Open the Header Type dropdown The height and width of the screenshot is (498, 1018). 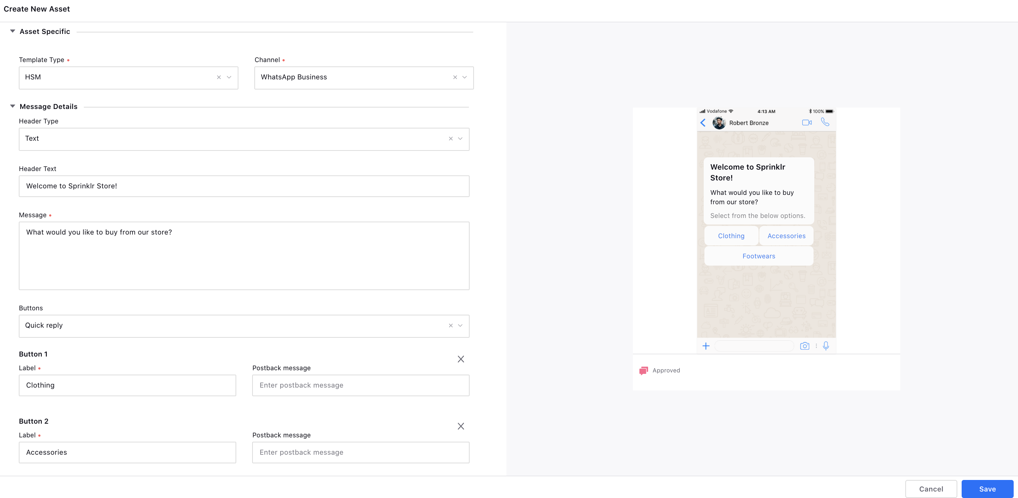[460, 139]
